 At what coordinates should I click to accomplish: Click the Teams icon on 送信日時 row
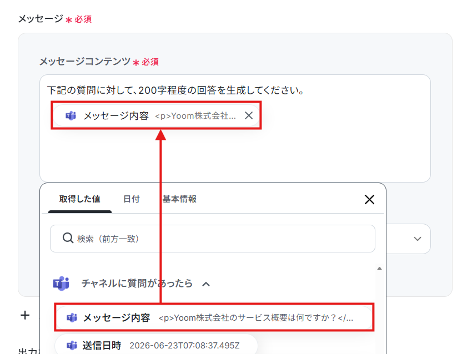(x=72, y=345)
